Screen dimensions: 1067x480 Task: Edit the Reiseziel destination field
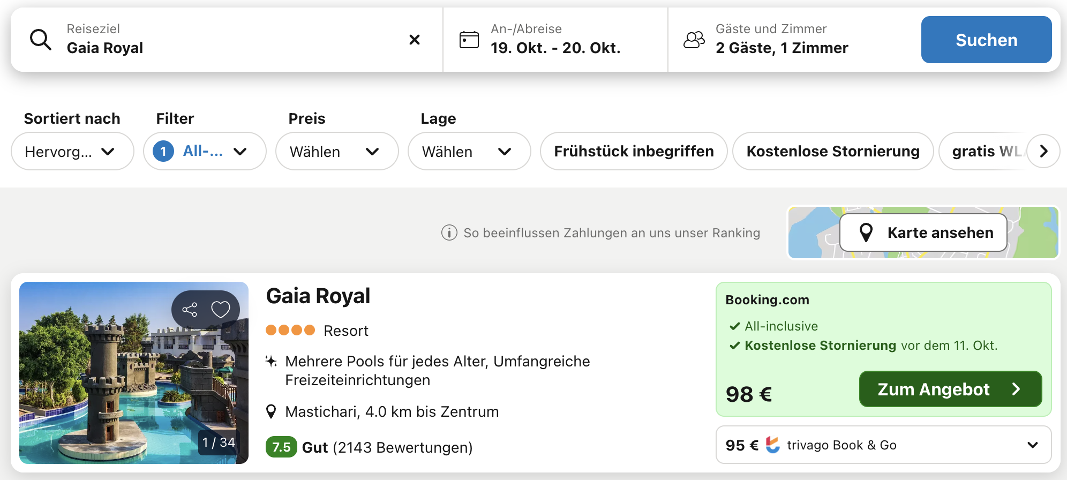[x=227, y=40]
